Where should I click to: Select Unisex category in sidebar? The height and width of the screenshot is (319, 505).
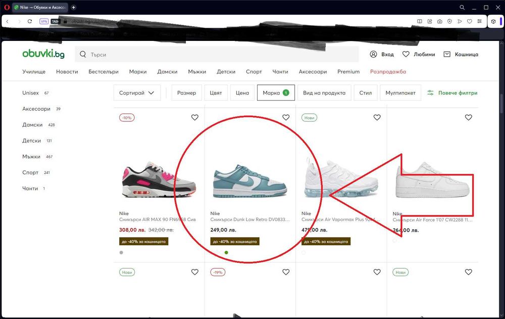[35, 93]
